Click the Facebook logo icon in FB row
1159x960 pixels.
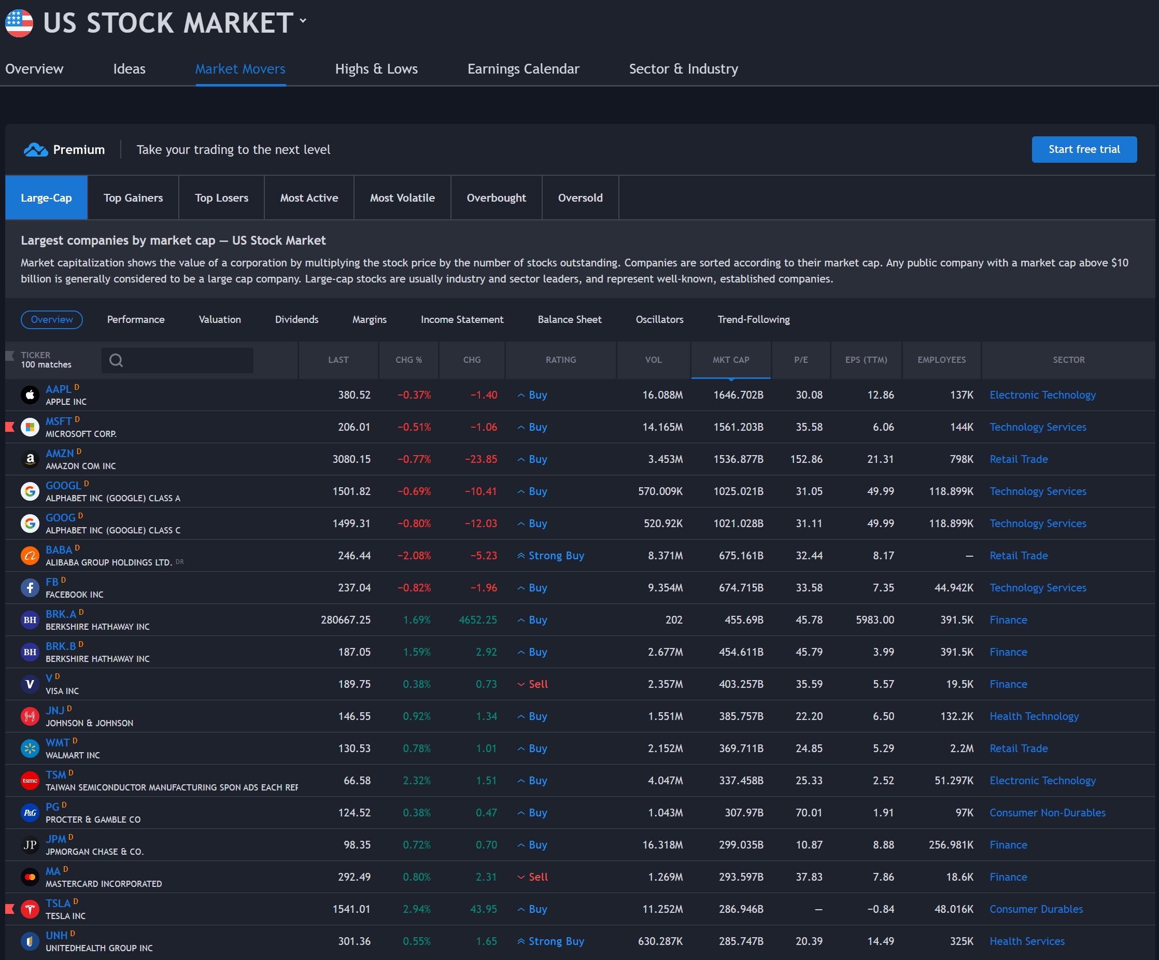(30, 587)
